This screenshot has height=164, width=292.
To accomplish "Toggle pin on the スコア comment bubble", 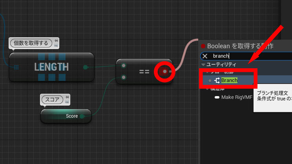I will (x=67, y=97).
